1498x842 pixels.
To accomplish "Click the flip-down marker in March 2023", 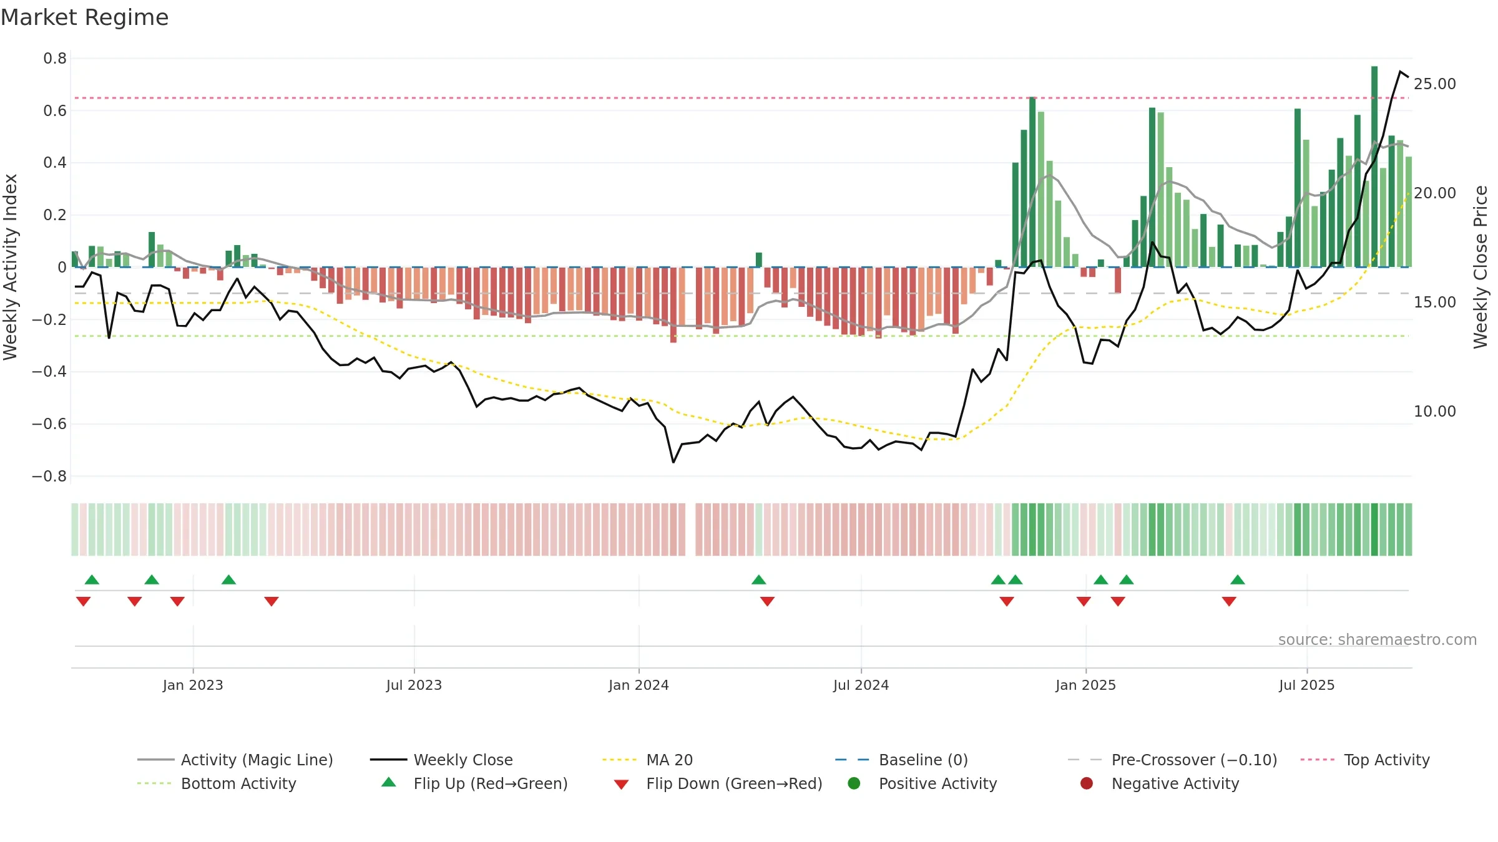I will pos(272,601).
